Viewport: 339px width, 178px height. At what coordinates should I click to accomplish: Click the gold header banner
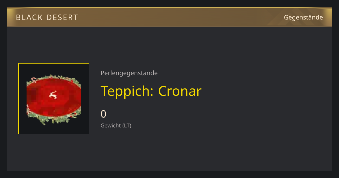click(169, 17)
